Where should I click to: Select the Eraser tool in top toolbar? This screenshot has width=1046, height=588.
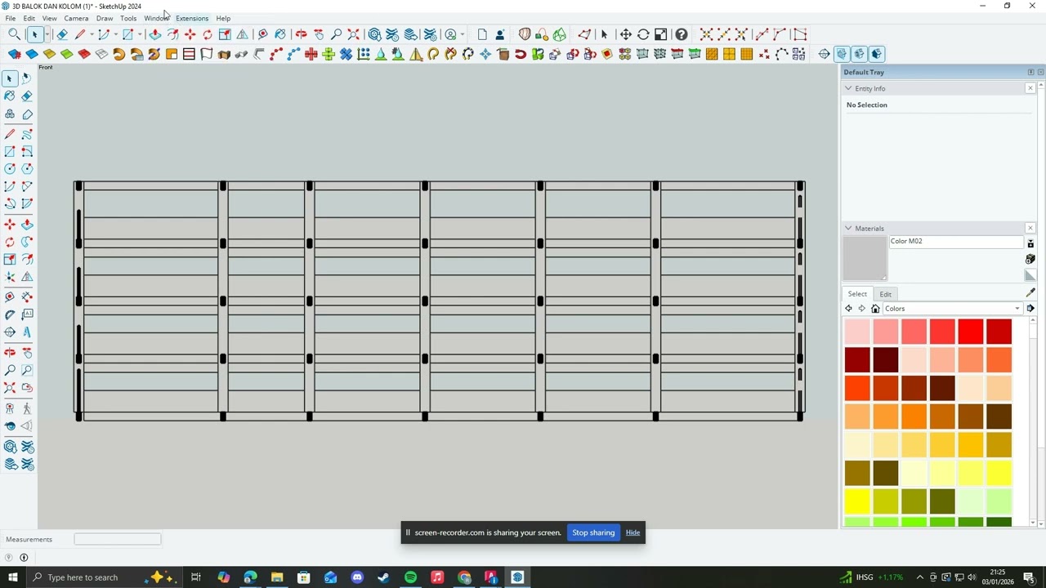coord(62,34)
